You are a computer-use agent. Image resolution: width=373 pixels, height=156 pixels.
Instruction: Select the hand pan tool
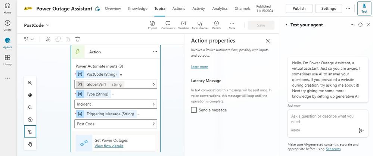pyautogui.click(x=30, y=144)
